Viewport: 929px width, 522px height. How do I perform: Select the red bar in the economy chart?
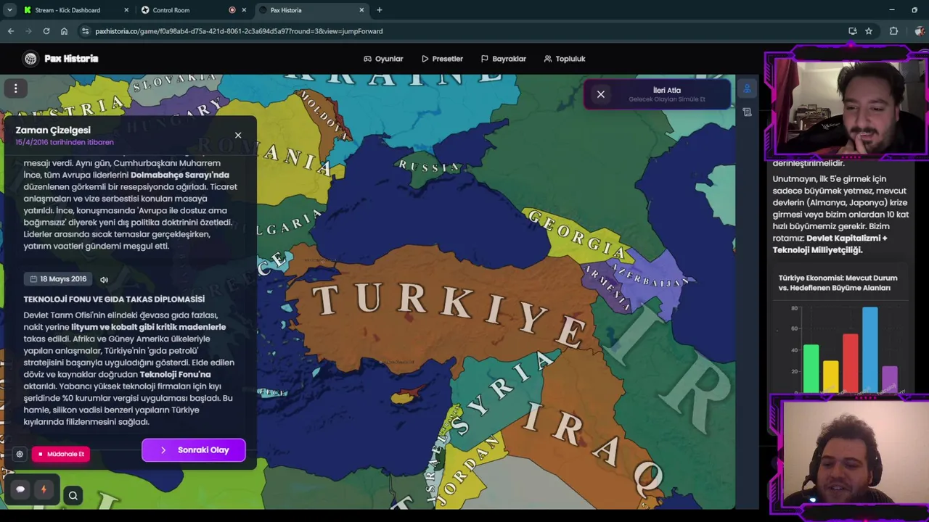point(850,363)
